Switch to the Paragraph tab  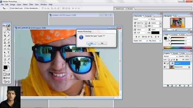pos(148,16)
